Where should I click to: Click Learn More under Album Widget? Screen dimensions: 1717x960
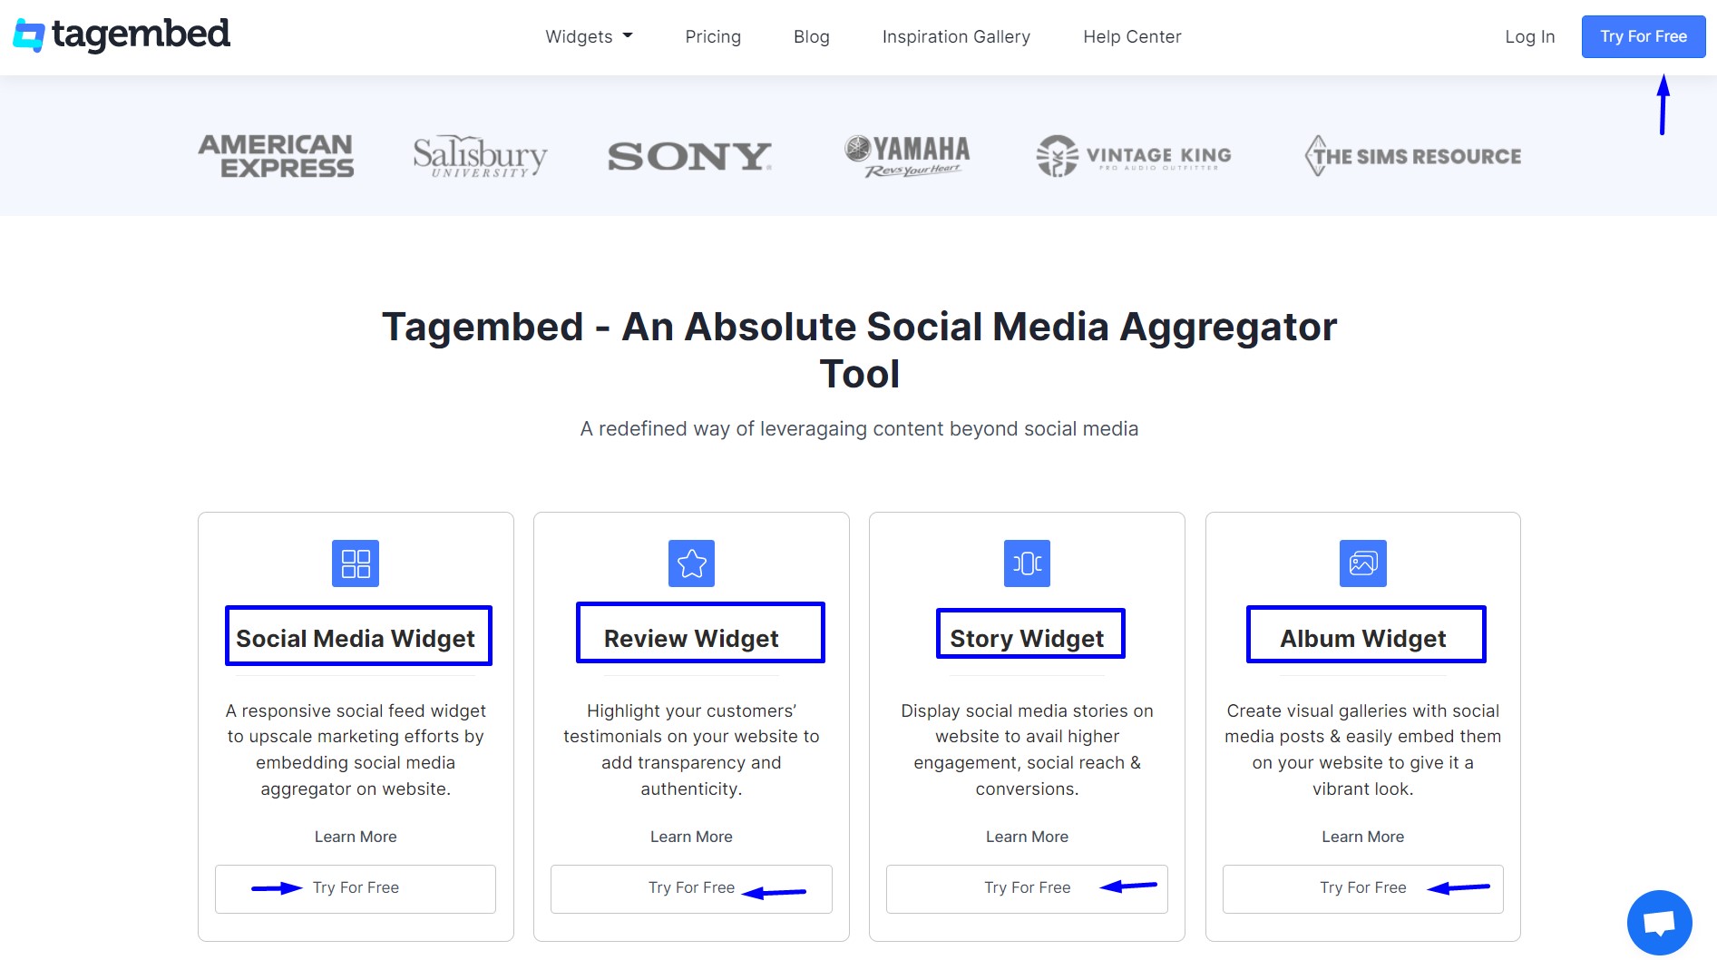tap(1363, 837)
